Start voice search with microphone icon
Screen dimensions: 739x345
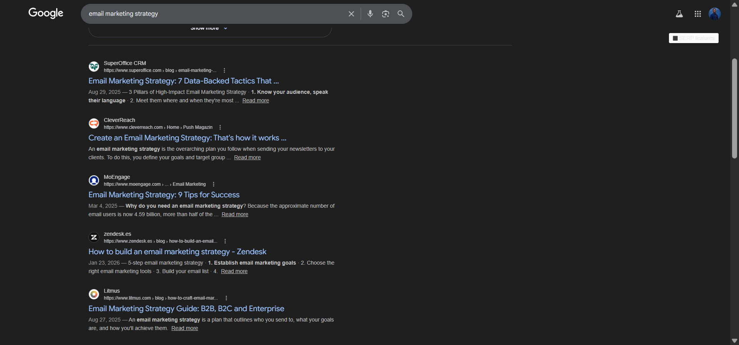point(370,14)
